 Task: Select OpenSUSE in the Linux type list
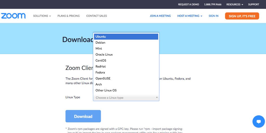(126, 78)
